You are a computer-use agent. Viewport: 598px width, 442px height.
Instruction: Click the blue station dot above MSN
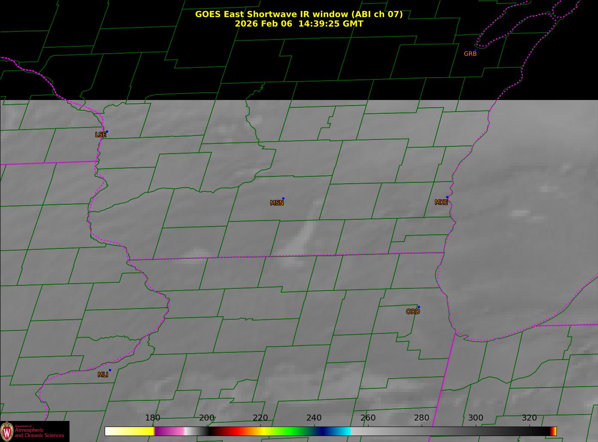283,199
